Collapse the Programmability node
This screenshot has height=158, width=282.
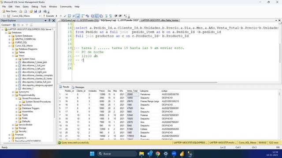tap(13, 95)
